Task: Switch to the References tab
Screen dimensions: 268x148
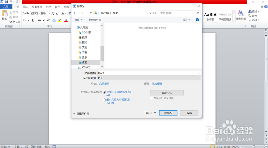Action: (48, 7)
